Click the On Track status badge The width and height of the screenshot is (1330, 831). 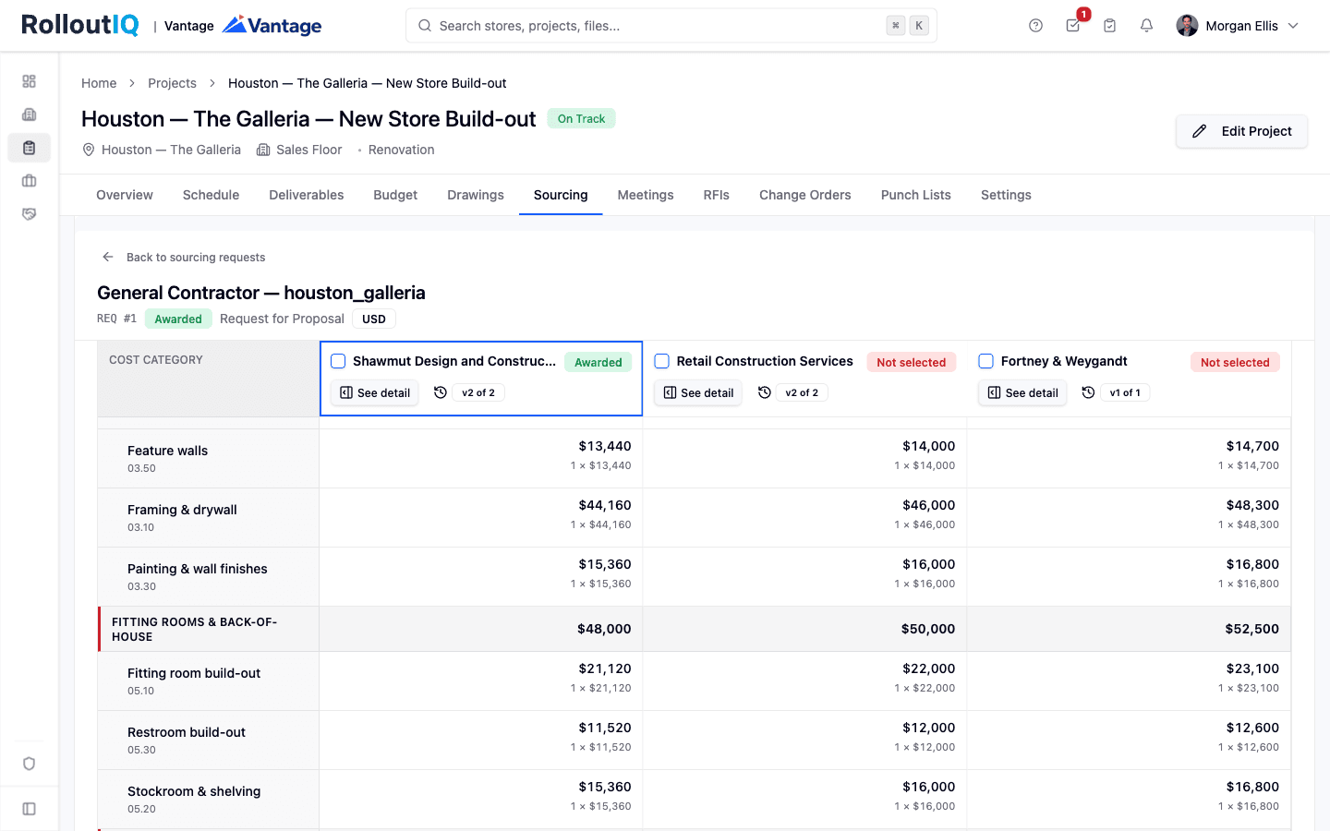(x=581, y=118)
